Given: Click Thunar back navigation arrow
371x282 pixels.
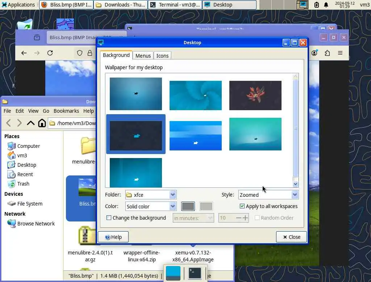Looking at the screenshot, I should 9,123.
